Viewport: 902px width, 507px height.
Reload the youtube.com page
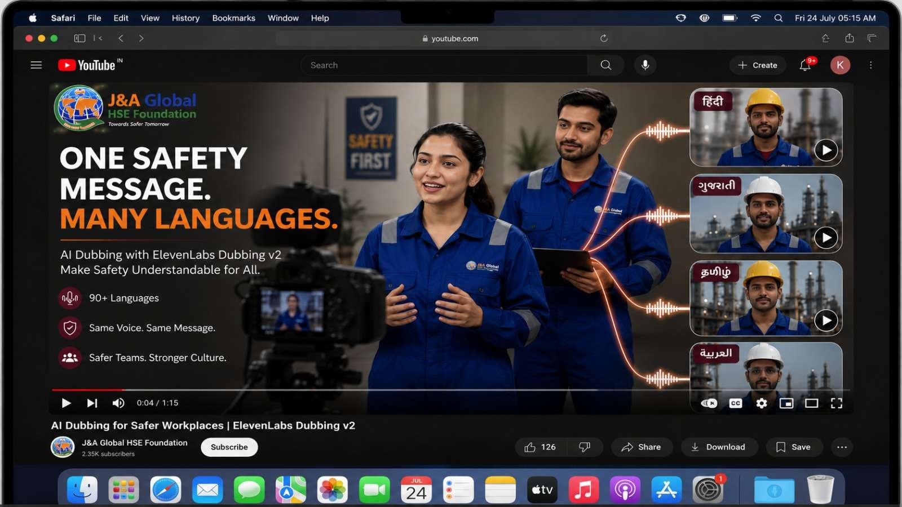(x=604, y=38)
